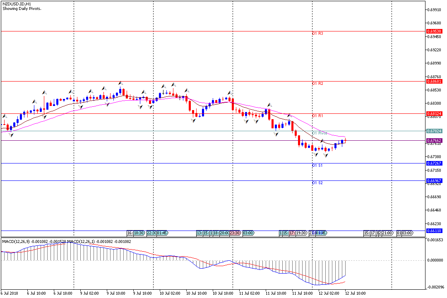The width and height of the screenshot is (447, 298).
Task: Click the 0.69910 price axis value
Action: tap(434, 10)
